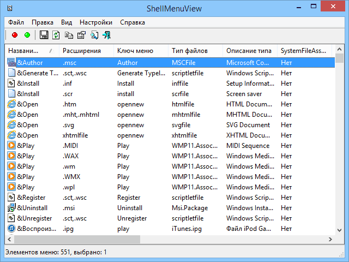Select the iTunes .ipg row icon

11,229
